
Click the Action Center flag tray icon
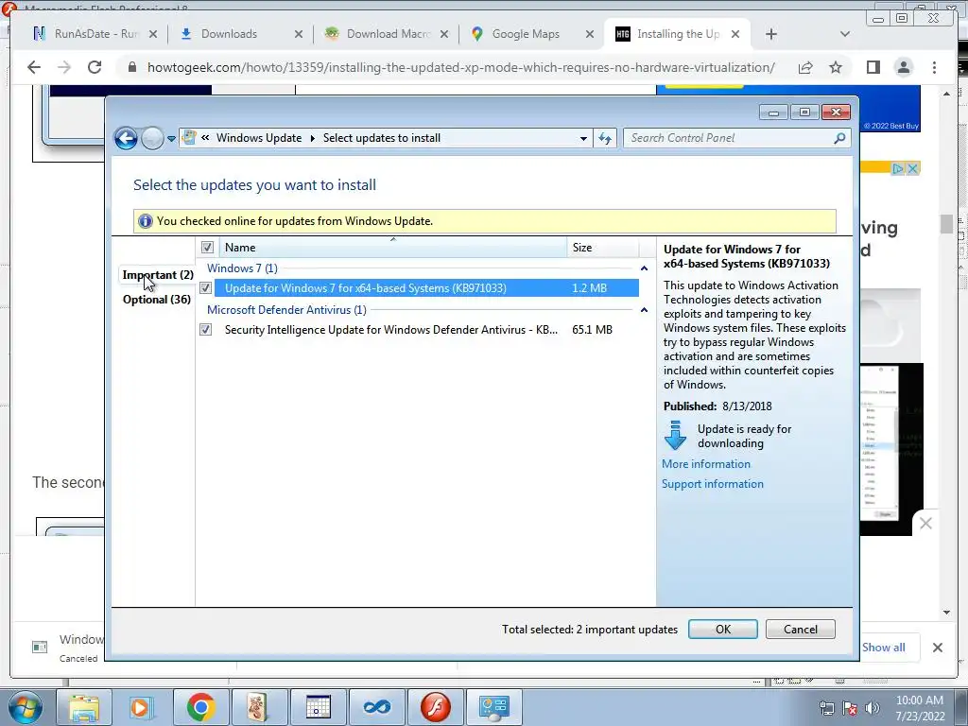coord(850,708)
